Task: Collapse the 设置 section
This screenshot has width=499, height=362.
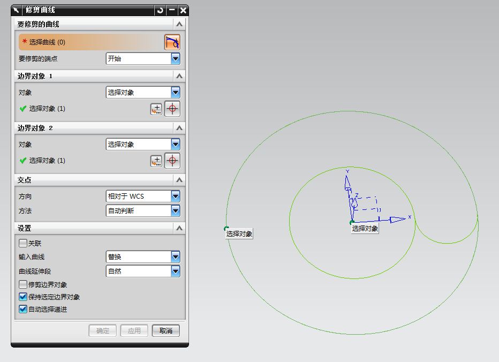Action: click(179, 228)
